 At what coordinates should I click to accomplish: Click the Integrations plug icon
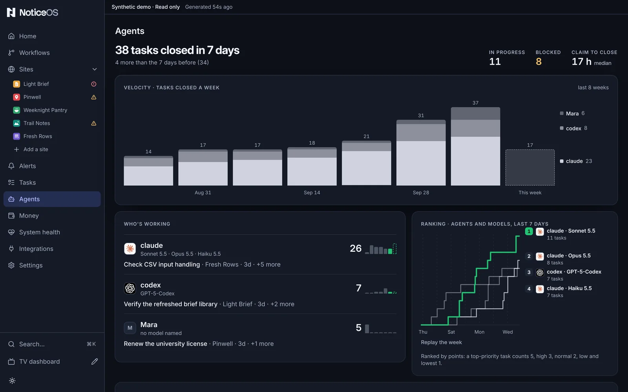(x=11, y=249)
